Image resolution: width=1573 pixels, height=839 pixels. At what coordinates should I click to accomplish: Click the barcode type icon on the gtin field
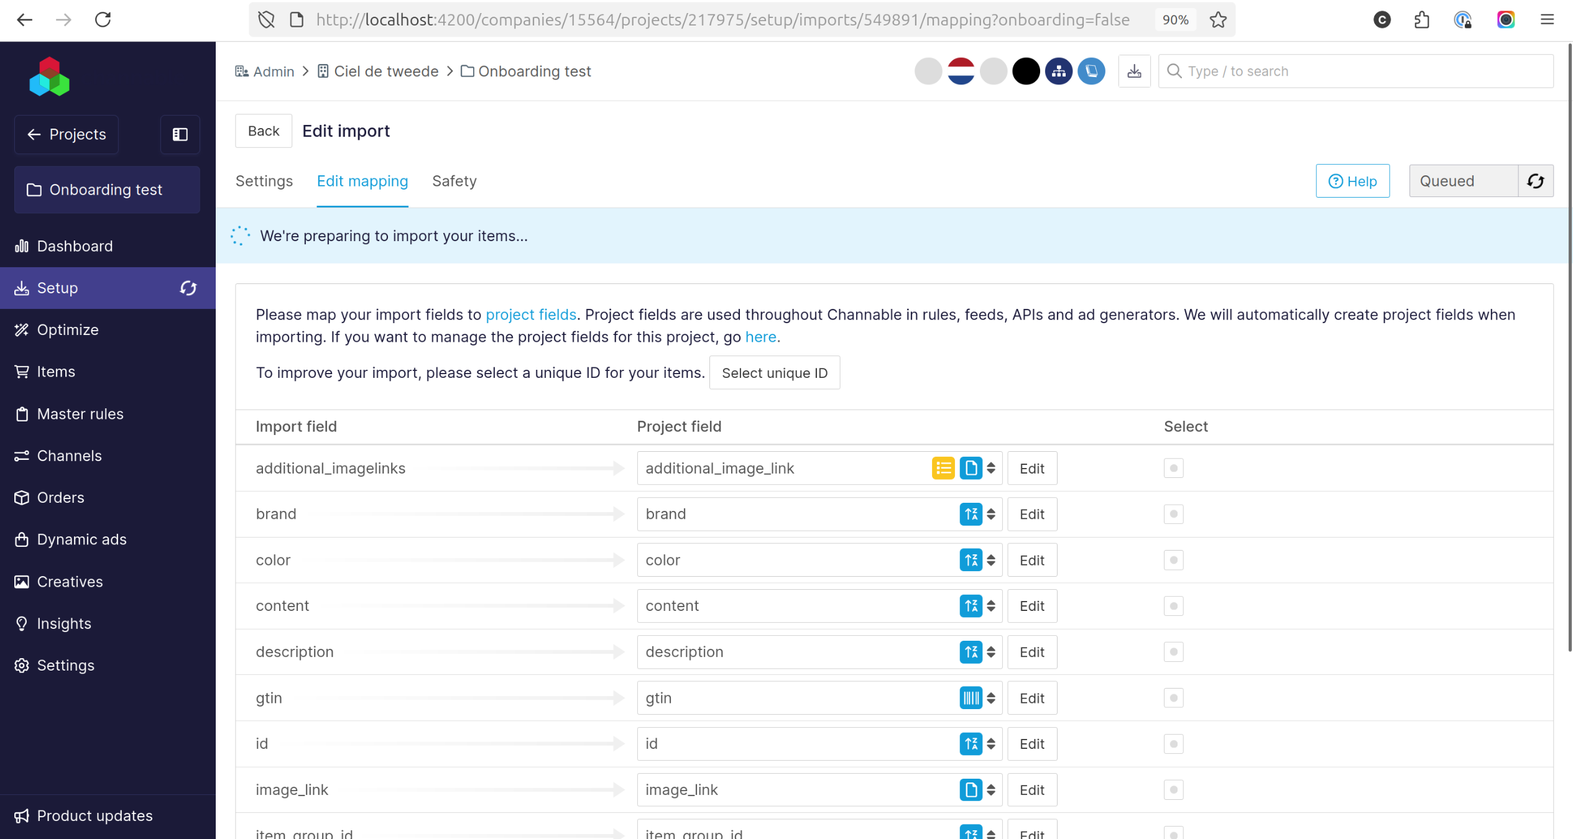click(x=971, y=698)
